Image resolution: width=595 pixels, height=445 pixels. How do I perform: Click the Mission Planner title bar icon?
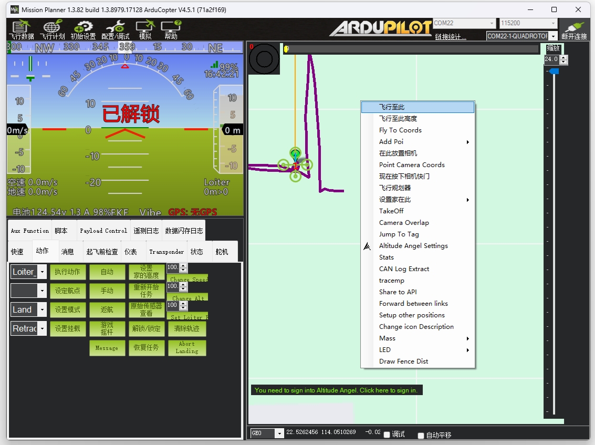(14, 9)
